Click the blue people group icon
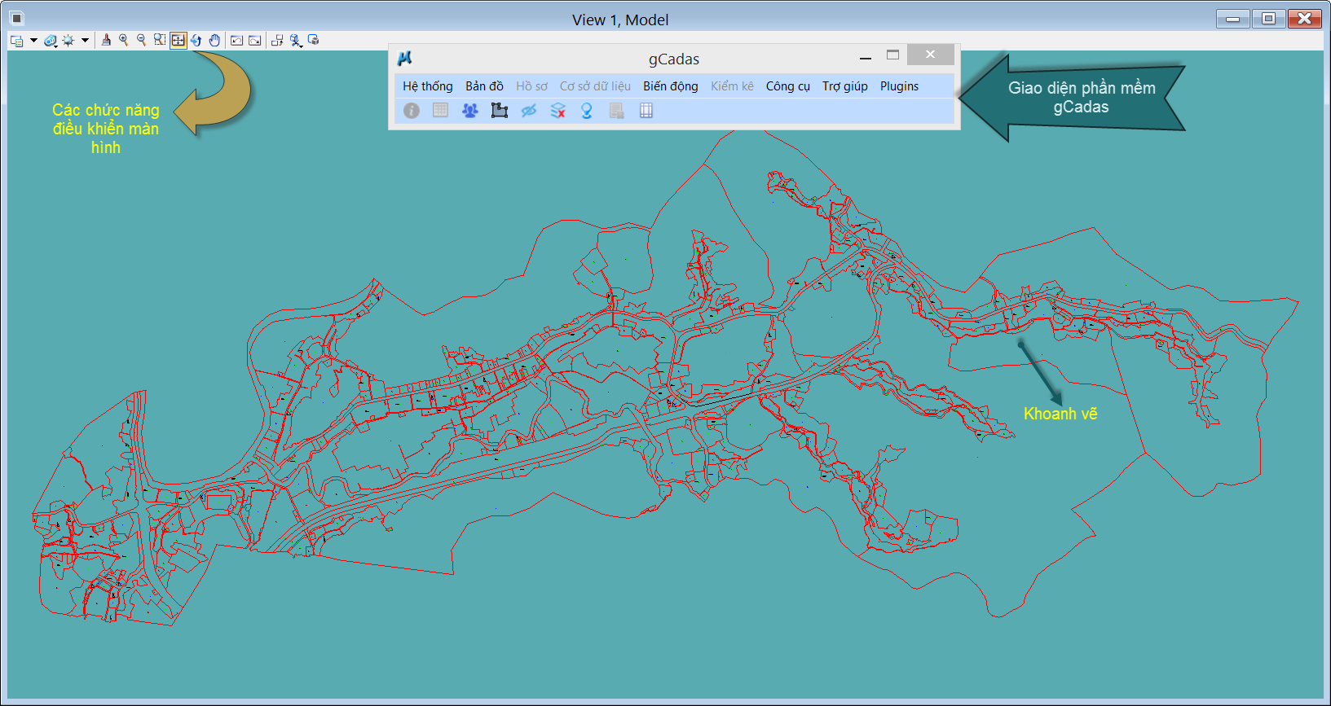 click(x=469, y=111)
